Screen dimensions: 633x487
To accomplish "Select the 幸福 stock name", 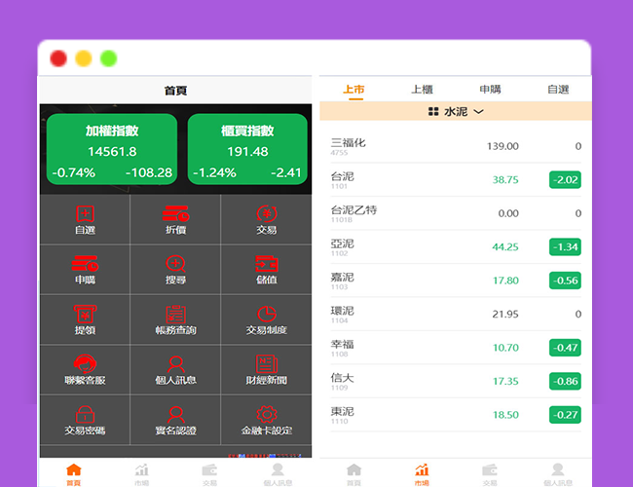I will click(343, 344).
